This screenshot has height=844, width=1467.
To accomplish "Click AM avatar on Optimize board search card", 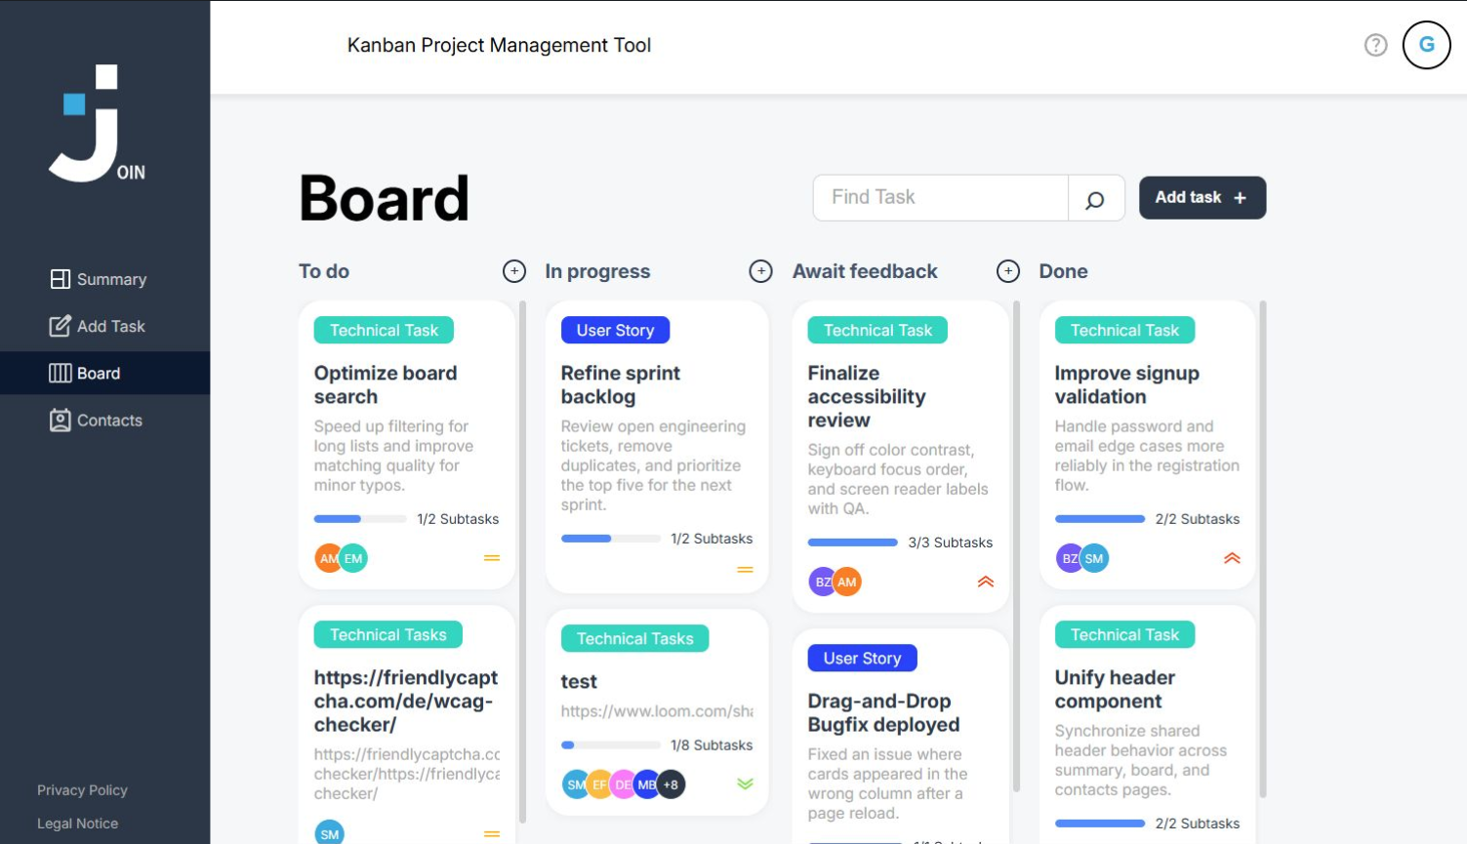I will coord(327,558).
